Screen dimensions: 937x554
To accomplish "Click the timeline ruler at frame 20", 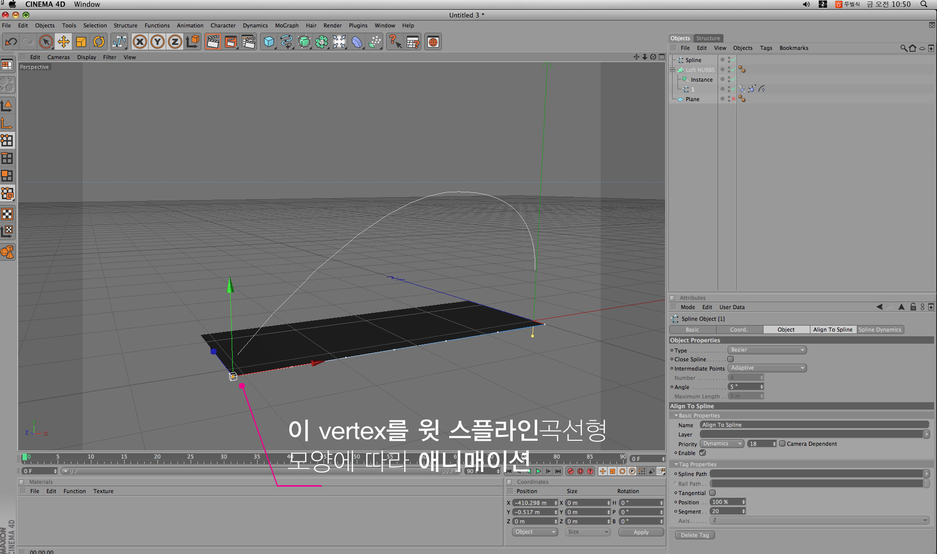I will pos(157,457).
